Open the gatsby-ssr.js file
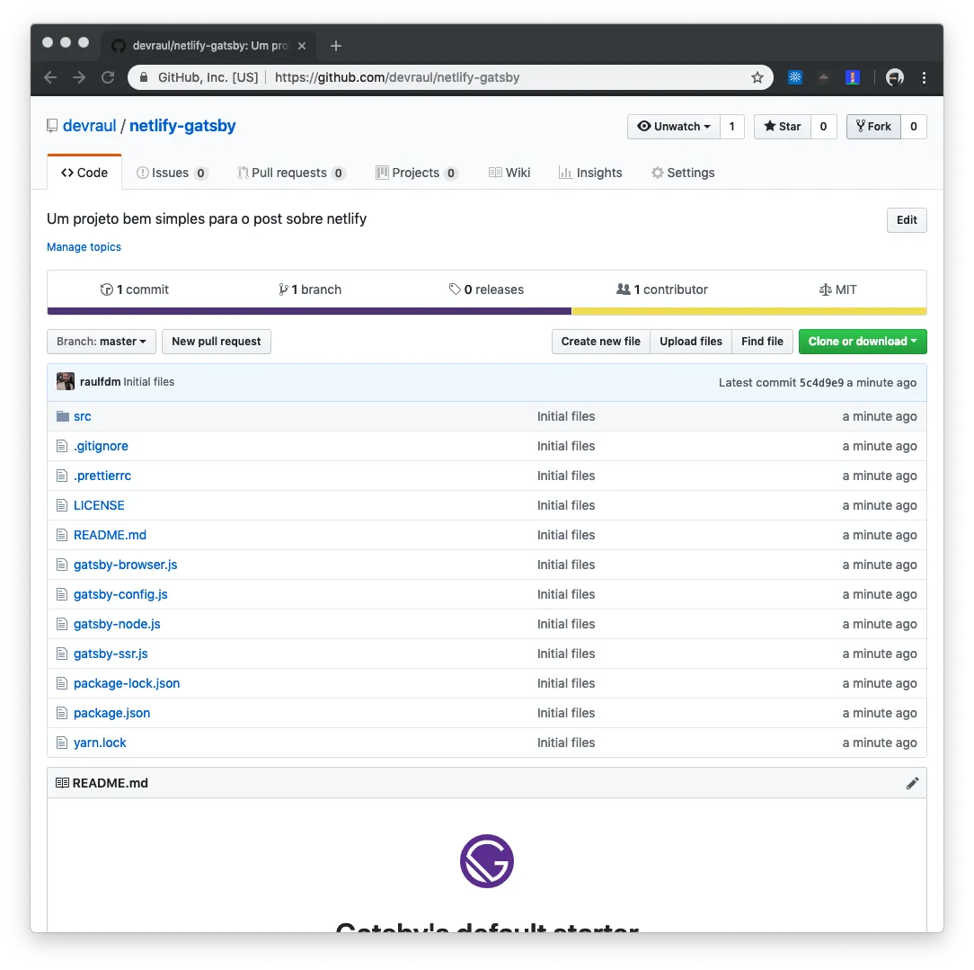974x970 pixels. pos(111,654)
